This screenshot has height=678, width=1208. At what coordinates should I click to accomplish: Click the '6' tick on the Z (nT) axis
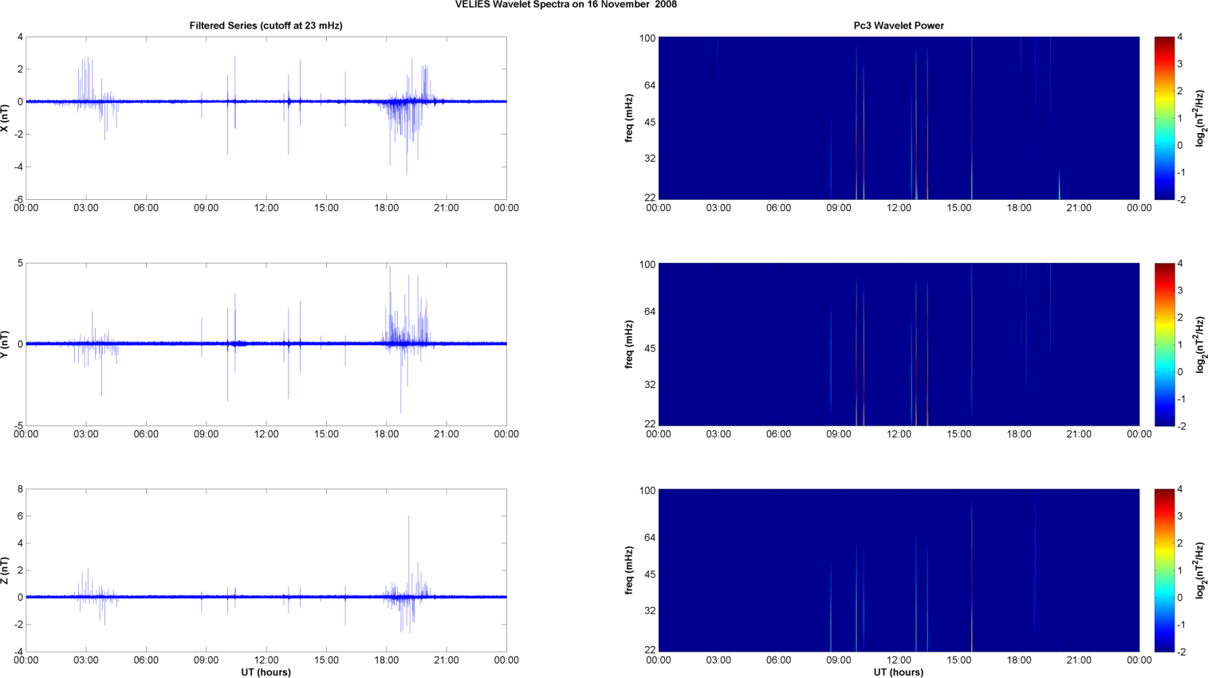[20, 516]
